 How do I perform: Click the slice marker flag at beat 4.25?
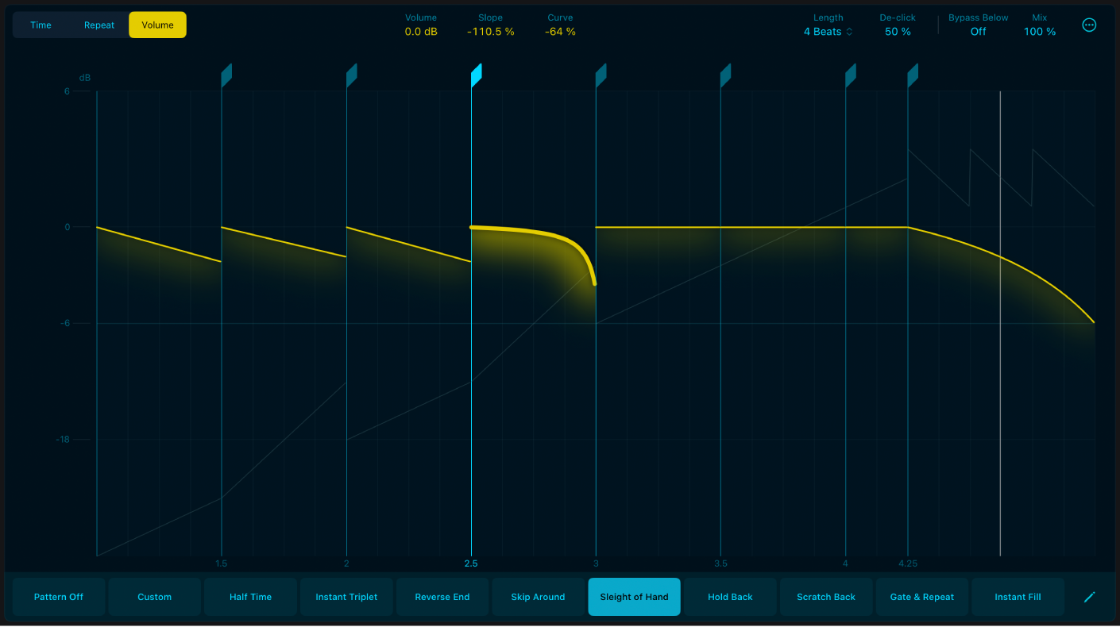(x=911, y=73)
